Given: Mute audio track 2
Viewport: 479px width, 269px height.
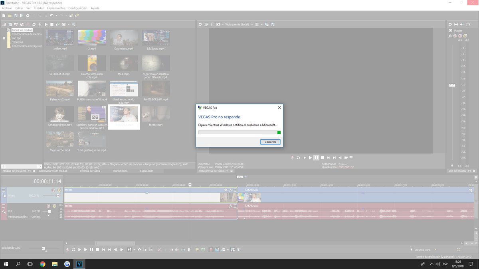Looking at the screenshot, I should pyautogui.click(x=48, y=206).
